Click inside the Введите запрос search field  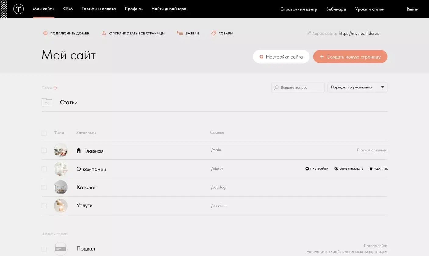click(297, 87)
